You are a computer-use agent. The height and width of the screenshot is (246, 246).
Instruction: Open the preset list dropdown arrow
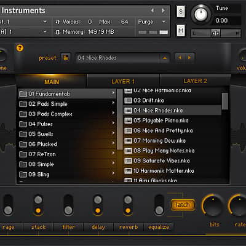pos(165,58)
